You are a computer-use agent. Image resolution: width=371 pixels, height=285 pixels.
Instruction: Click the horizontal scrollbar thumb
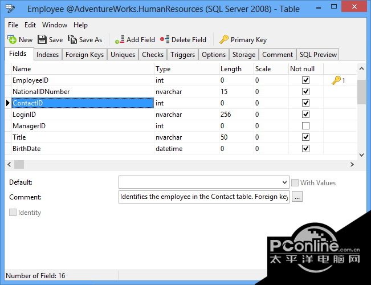[19, 164]
